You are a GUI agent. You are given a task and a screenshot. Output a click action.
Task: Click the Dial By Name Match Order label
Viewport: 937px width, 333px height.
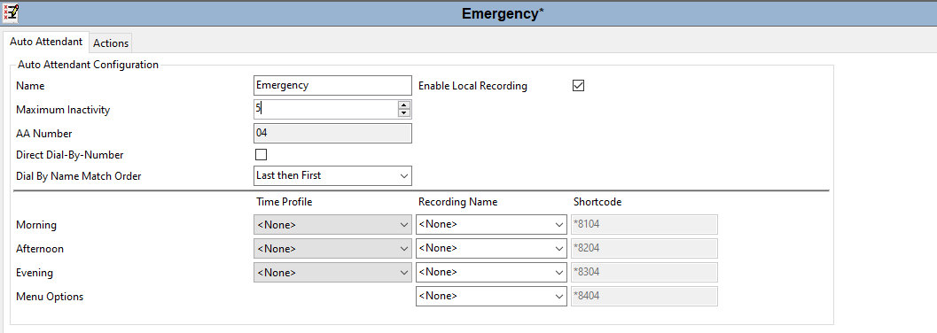(79, 176)
